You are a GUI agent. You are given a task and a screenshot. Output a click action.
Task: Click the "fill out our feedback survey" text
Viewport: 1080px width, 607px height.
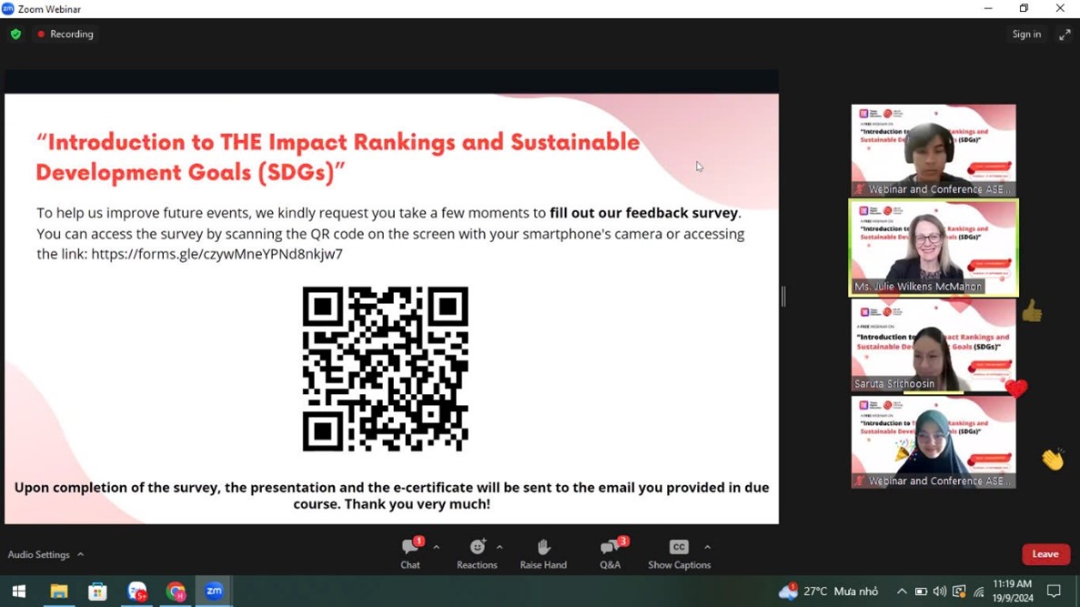pyautogui.click(x=643, y=213)
